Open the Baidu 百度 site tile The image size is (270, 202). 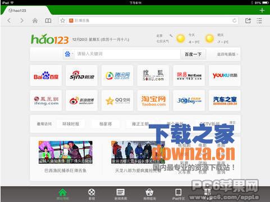(x=46, y=76)
